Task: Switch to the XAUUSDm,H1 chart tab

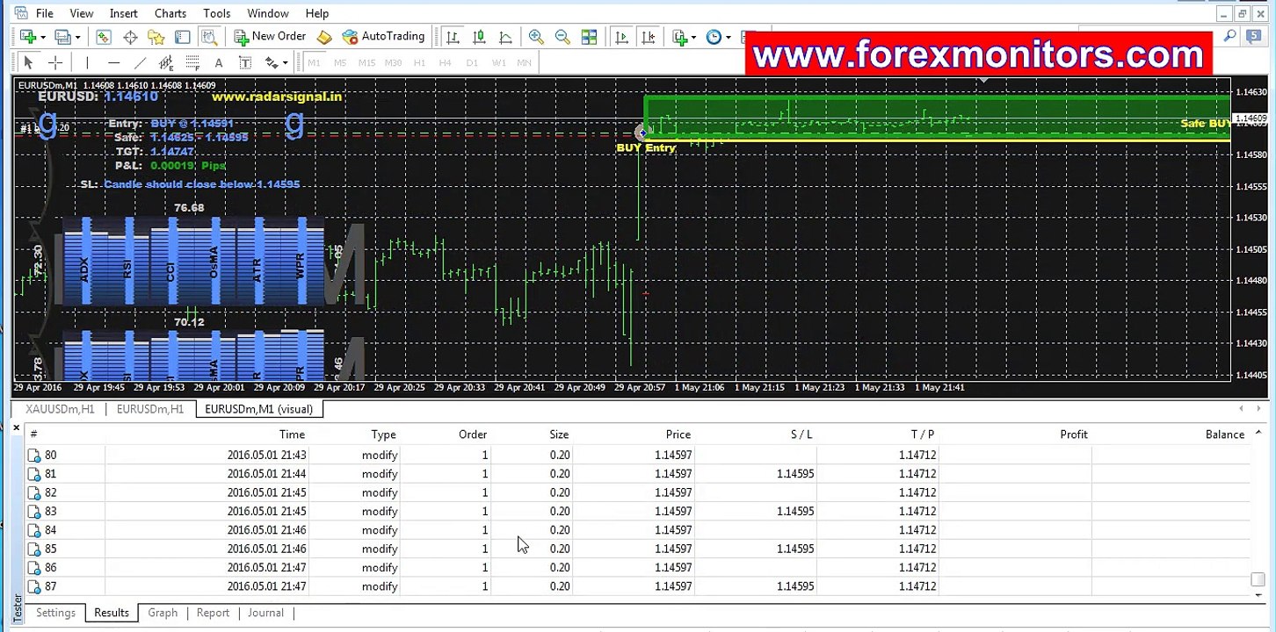Action: 60,409
